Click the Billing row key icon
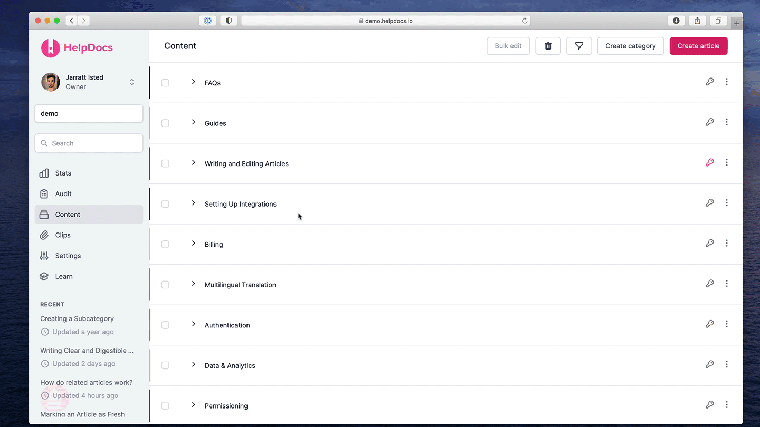The width and height of the screenshot is (760, 427). coord(710,243)
